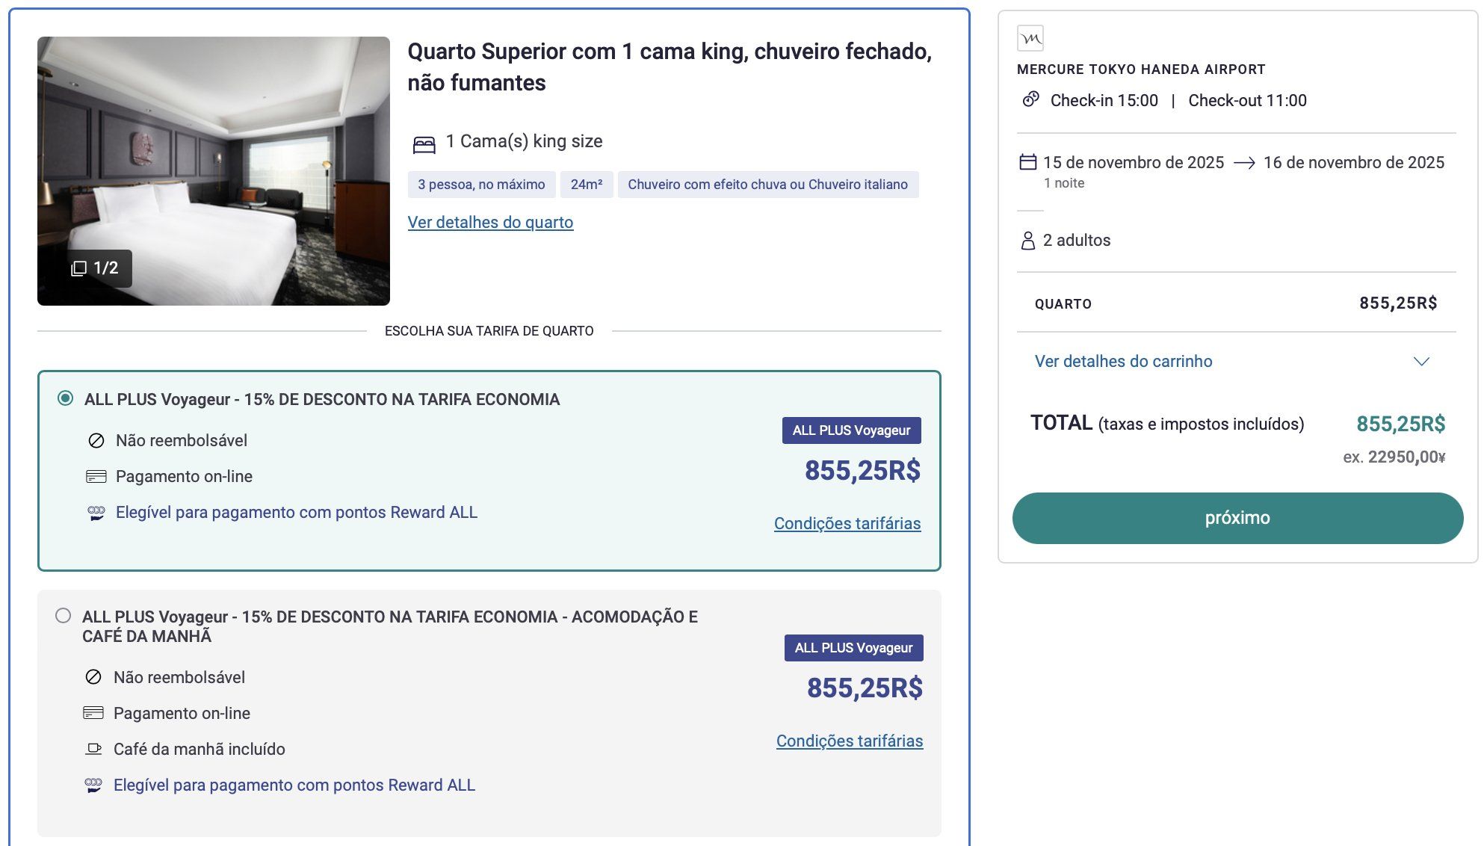Select the breakfast-included rate radio button
The width and height of the screenshot is (1484, 846).
(x=64, y=616)
